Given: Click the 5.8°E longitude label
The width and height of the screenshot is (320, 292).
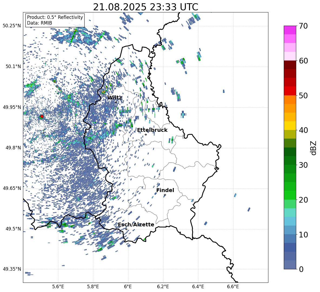Looking at the screenshot, I should click(x=93, y=287).
